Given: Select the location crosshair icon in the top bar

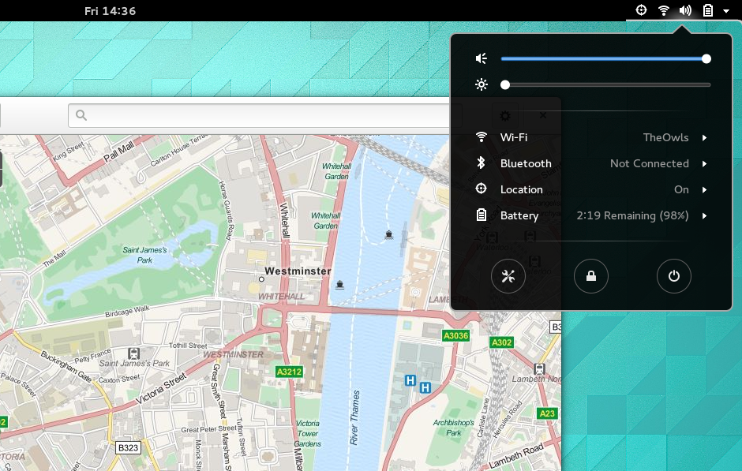Looking at the screenshot, I should (x=639, y=10).
